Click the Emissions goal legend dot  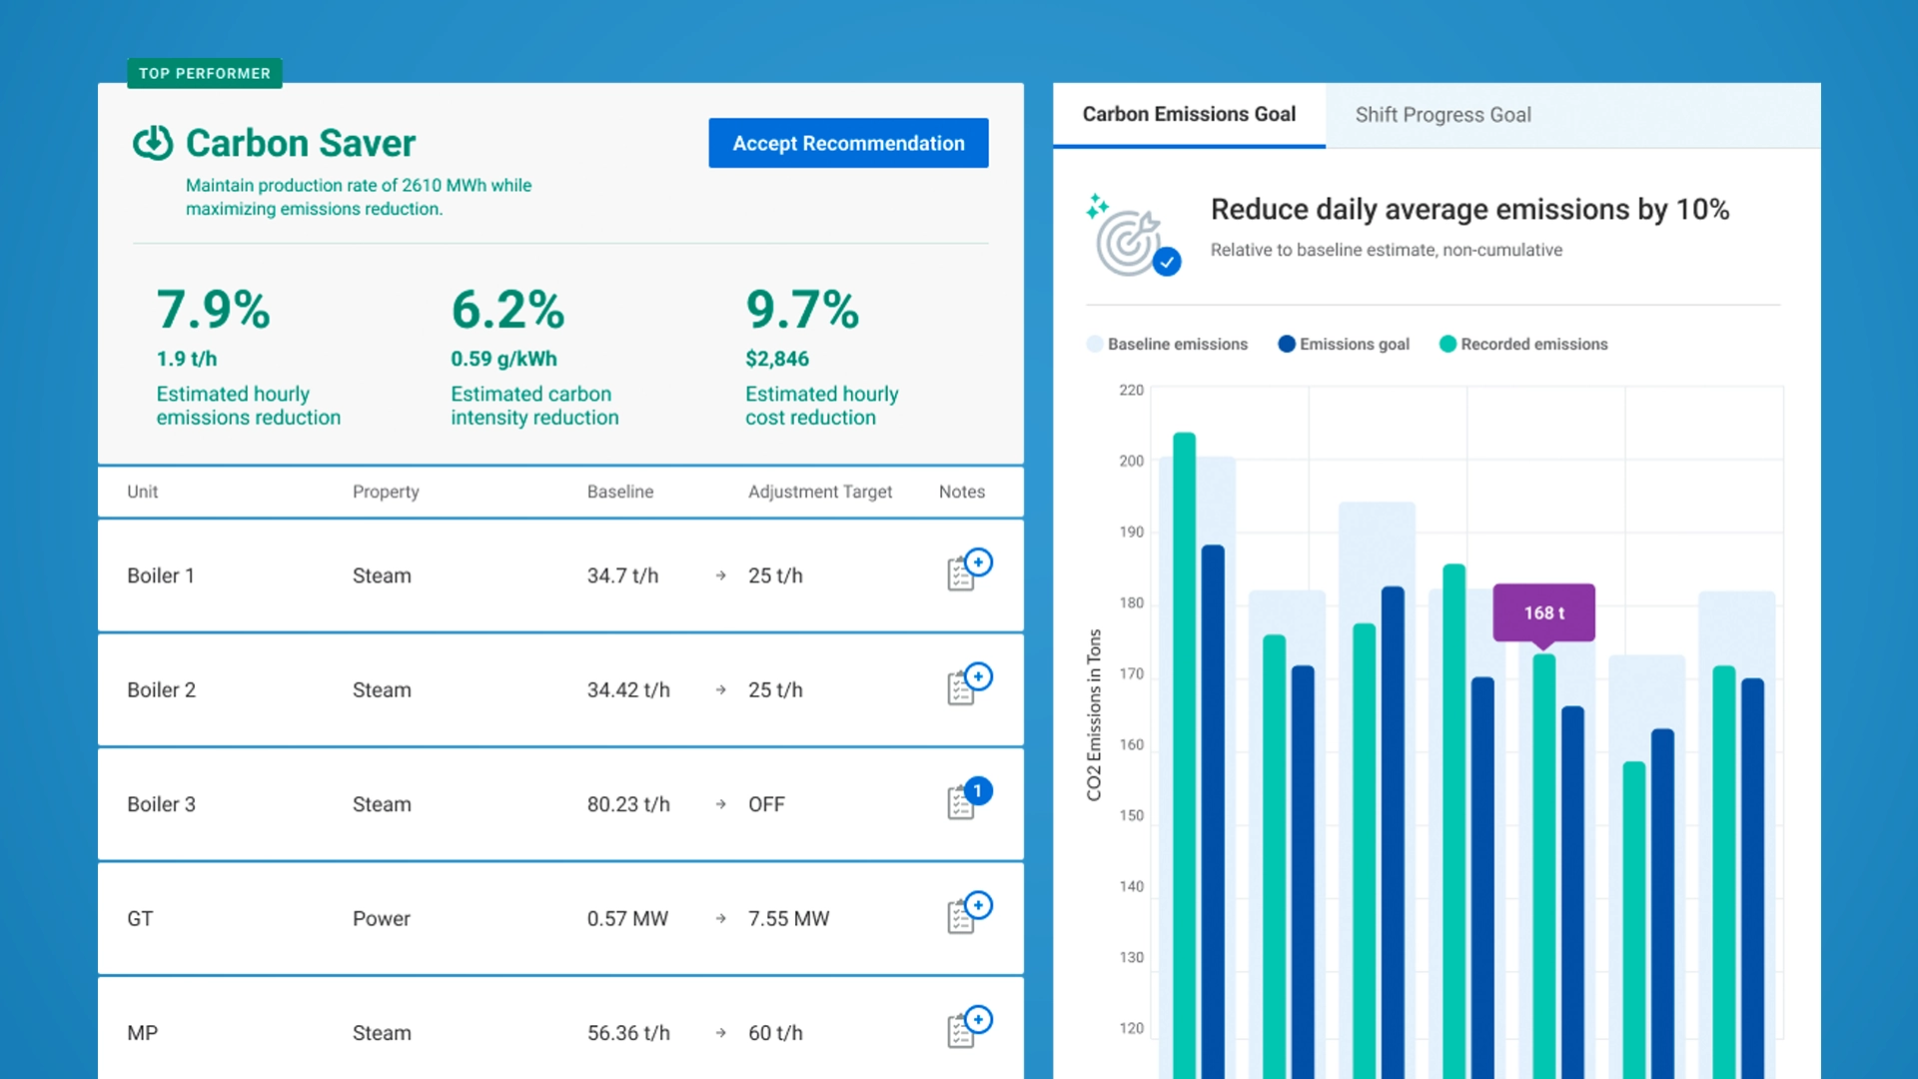[x=1287, y=344]
